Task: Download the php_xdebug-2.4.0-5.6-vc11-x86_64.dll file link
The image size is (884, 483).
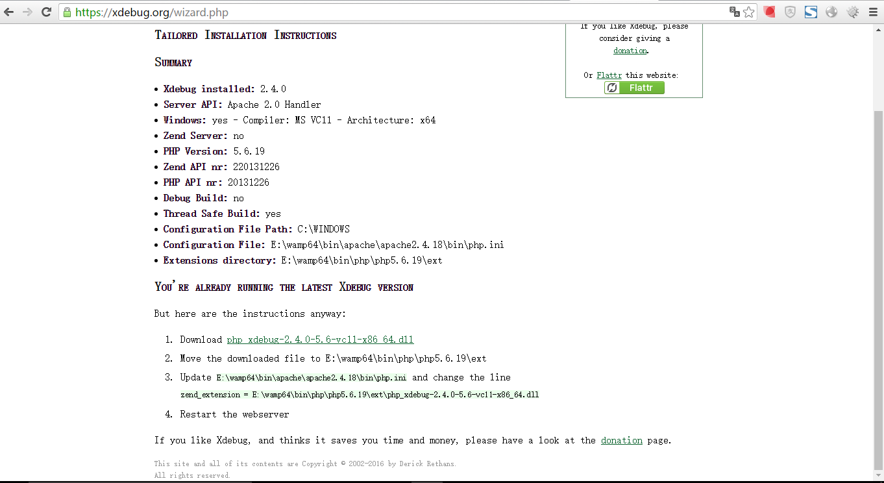Action: [320, 340]
